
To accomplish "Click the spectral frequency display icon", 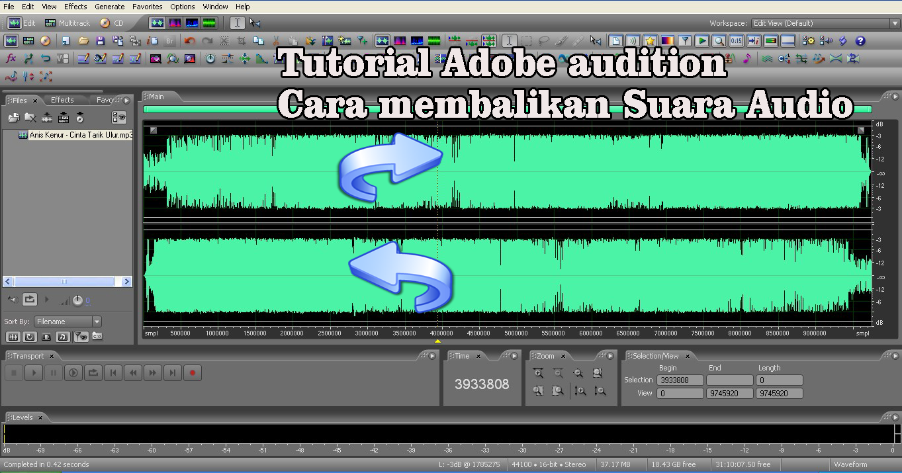I will [175, 23].
